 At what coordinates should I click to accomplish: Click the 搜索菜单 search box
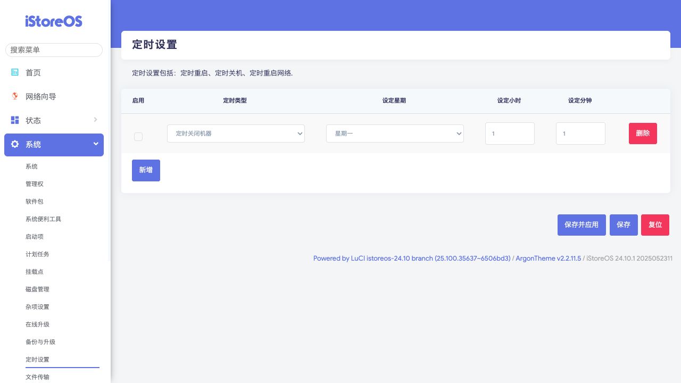tap(54, 50)
